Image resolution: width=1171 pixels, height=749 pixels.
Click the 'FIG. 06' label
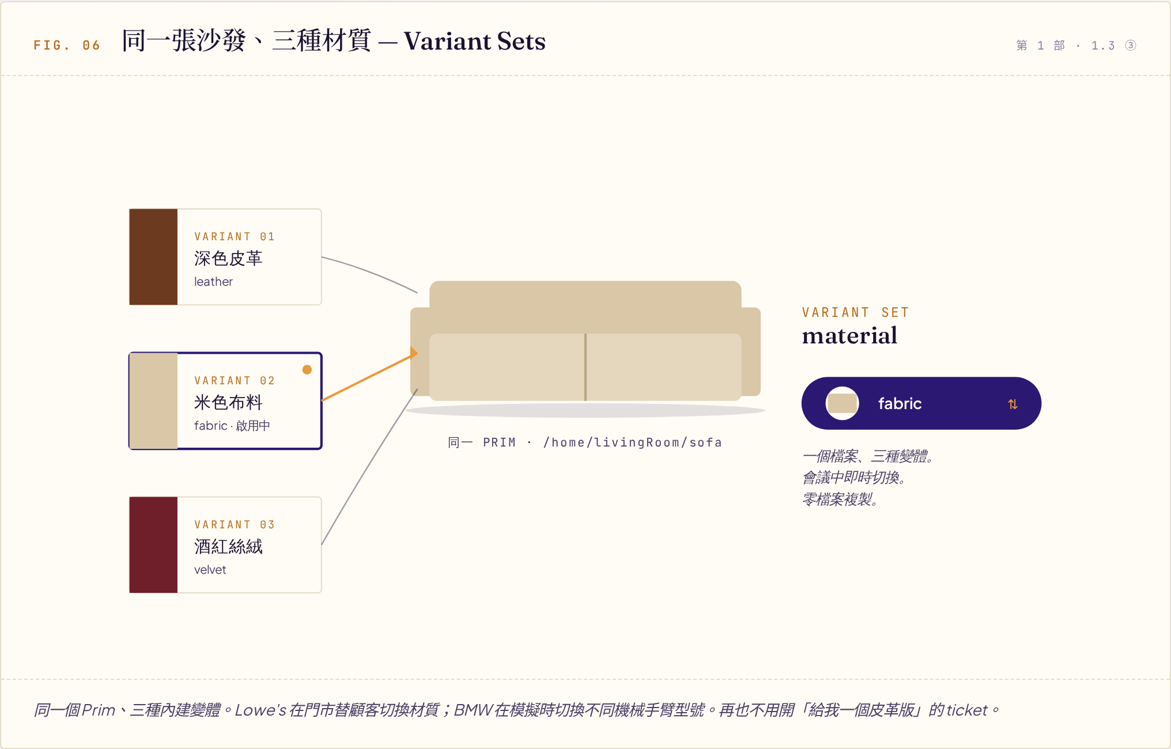tap(67, 45)
